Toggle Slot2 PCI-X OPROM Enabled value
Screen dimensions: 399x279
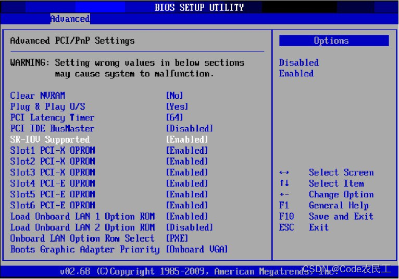tap(187, 162)
